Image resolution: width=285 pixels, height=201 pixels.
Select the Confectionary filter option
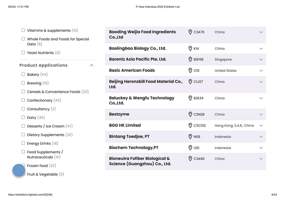click(23, 100)
